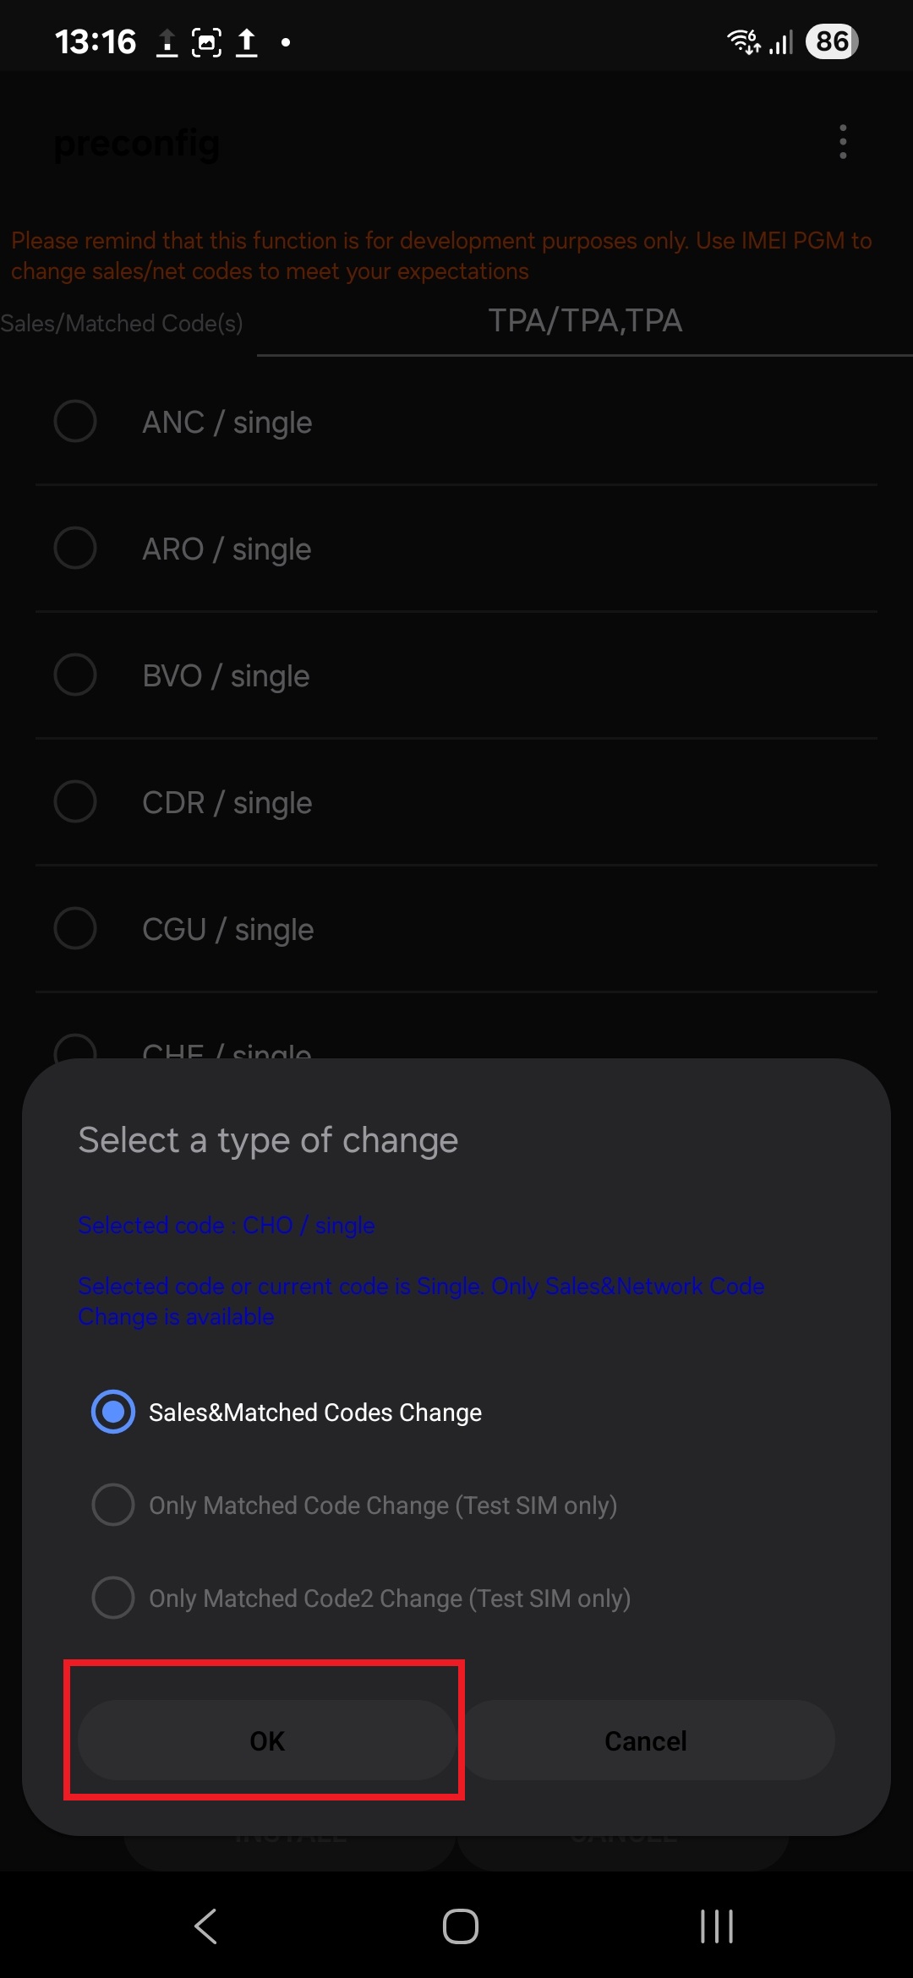Choose Only Matched Code2 Change option

click(113, 1598)
